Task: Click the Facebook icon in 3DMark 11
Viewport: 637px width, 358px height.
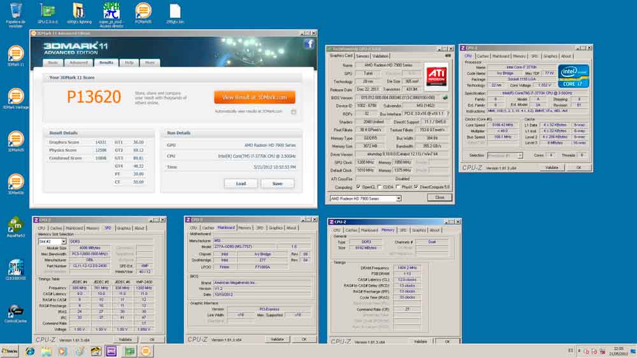Action: (x=309, y=44)
